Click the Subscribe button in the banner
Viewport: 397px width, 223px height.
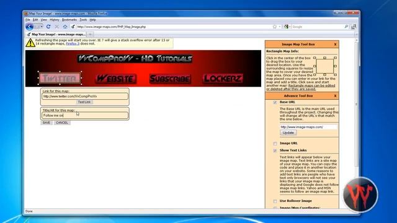point(170,79)
